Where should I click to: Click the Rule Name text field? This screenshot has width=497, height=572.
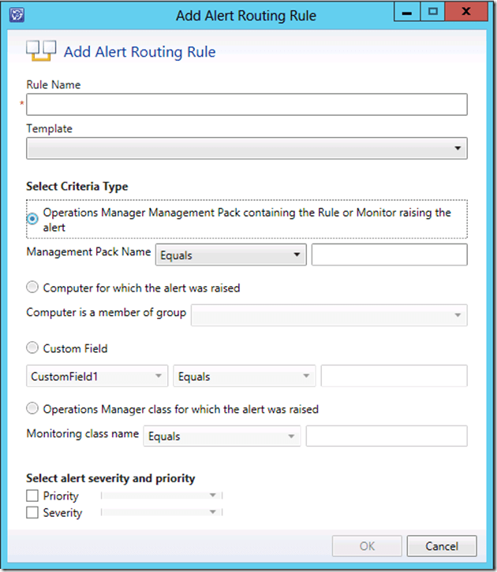246,105
